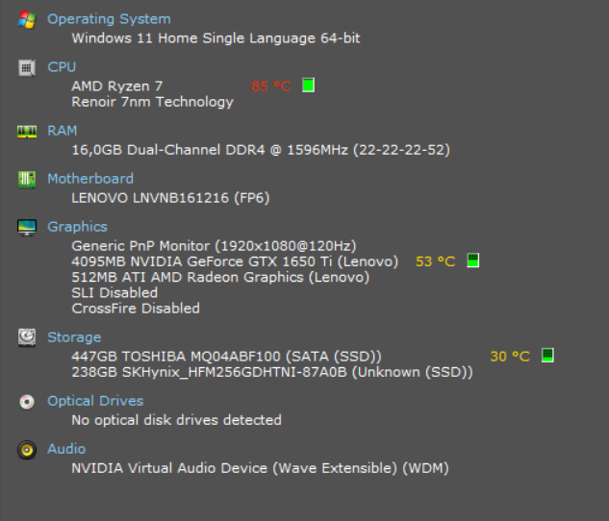
Task: Click the Storage hard drive icon
Action: tap(27, 337)
